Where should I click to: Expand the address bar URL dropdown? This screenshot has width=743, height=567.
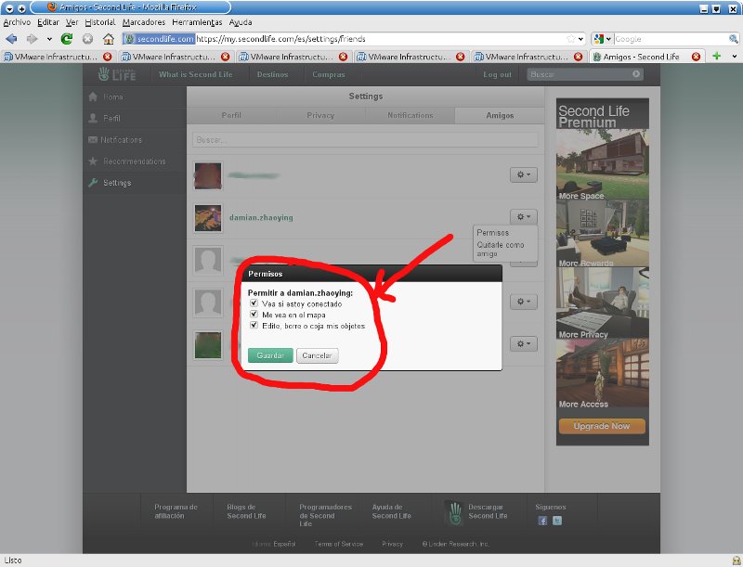coord(581,39)
